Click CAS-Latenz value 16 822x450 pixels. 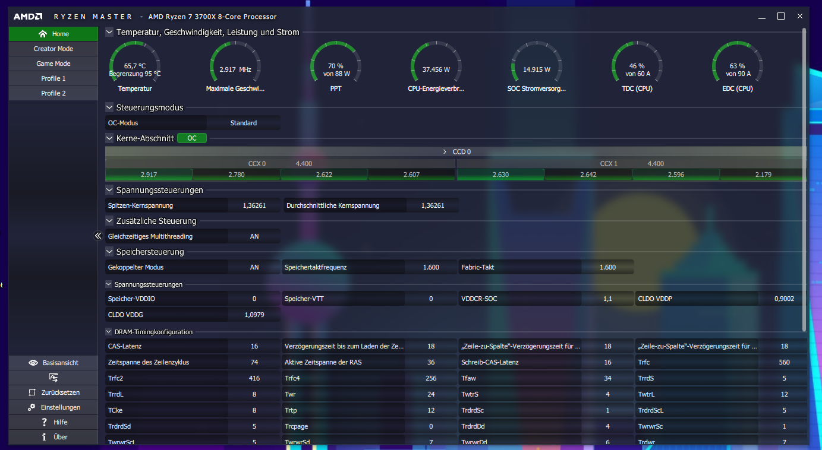(254, 346)
